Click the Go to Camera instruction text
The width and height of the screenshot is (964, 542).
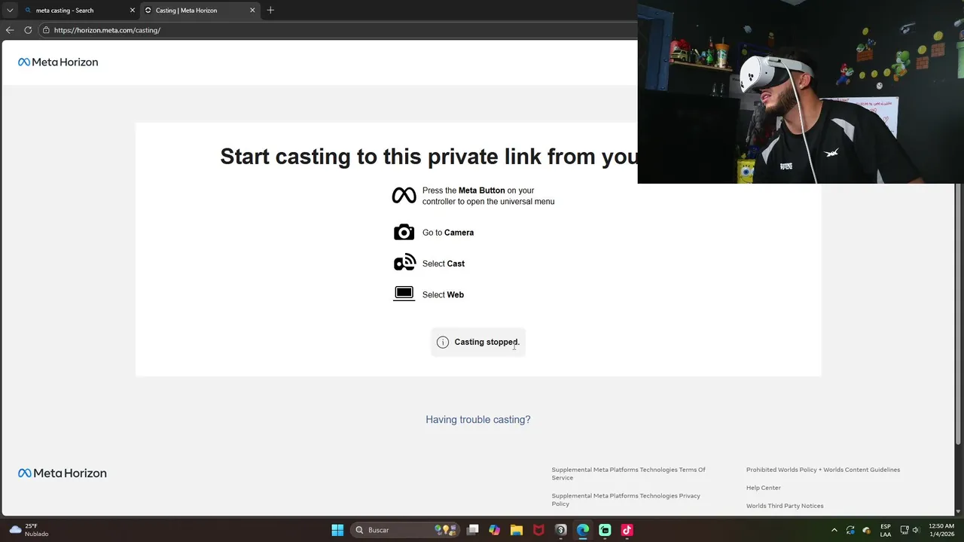click(x=448, y=233)
